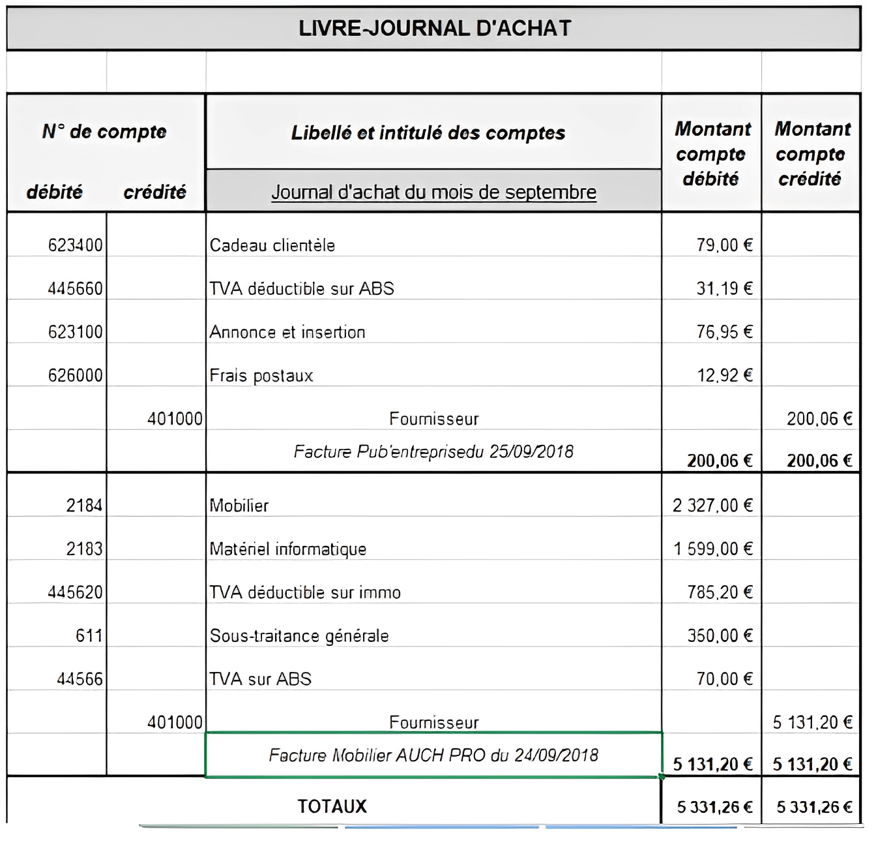Click the TVA déductible sur ABS cell

click(x=433, y=288)
